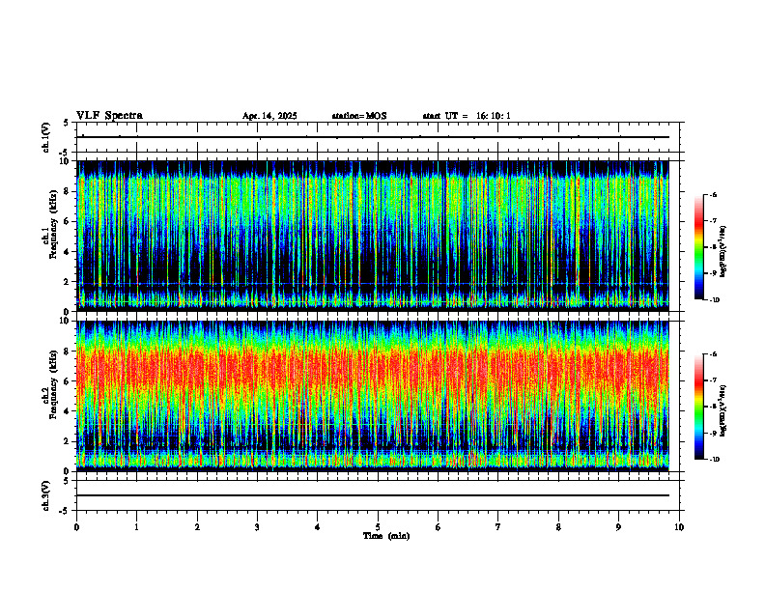This screenshot has height=591, width=765.
Task: Click the "-10" tick on the ch.2 colorbar
Action: 715,460
